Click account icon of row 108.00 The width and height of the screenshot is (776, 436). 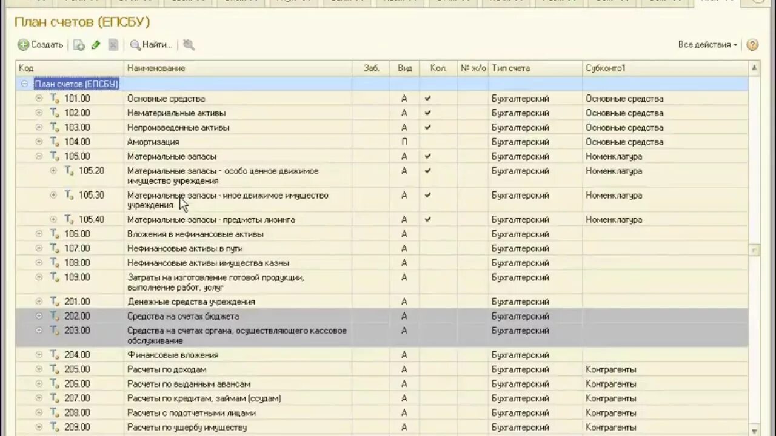tap(55, 263)
